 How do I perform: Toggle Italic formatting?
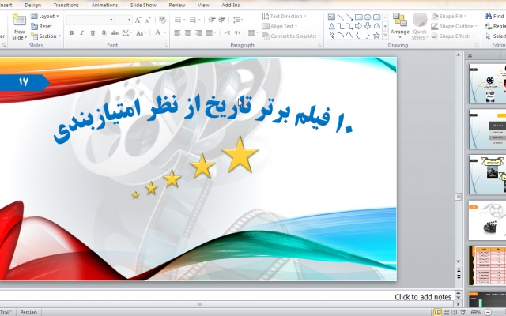pos(82,33)
